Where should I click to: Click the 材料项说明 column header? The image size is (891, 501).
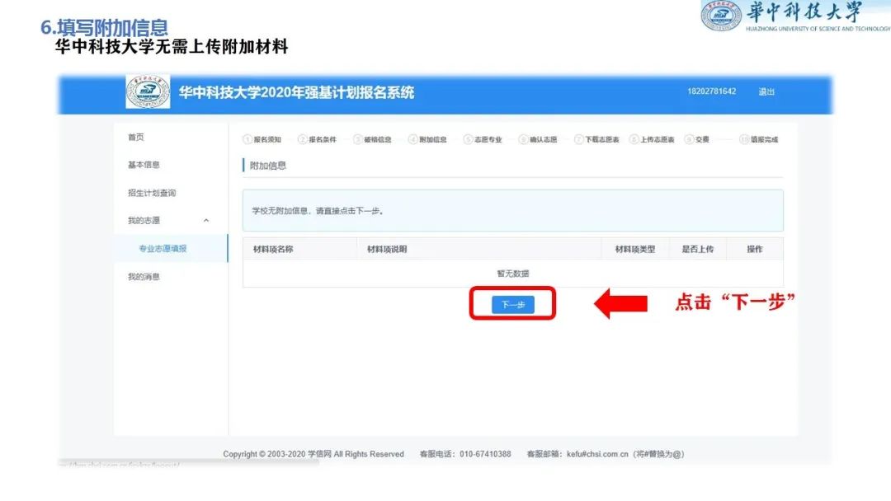(387, 249)
